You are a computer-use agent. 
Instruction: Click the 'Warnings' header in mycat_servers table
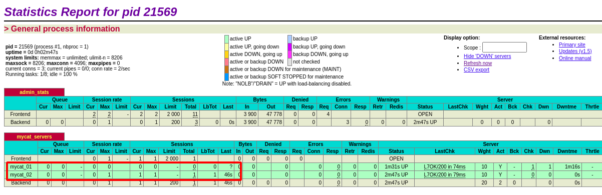(360, 144)
